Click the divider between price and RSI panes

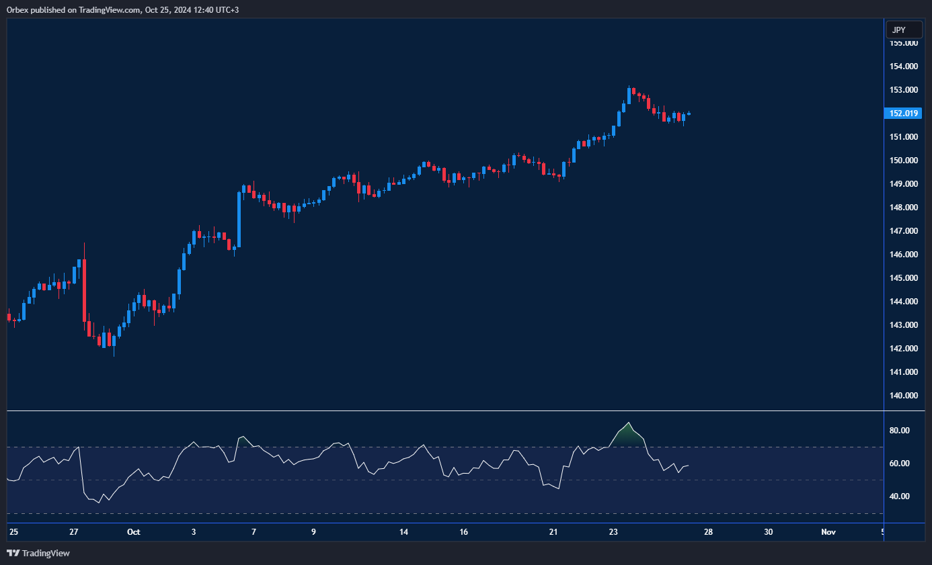coord(444,410)
